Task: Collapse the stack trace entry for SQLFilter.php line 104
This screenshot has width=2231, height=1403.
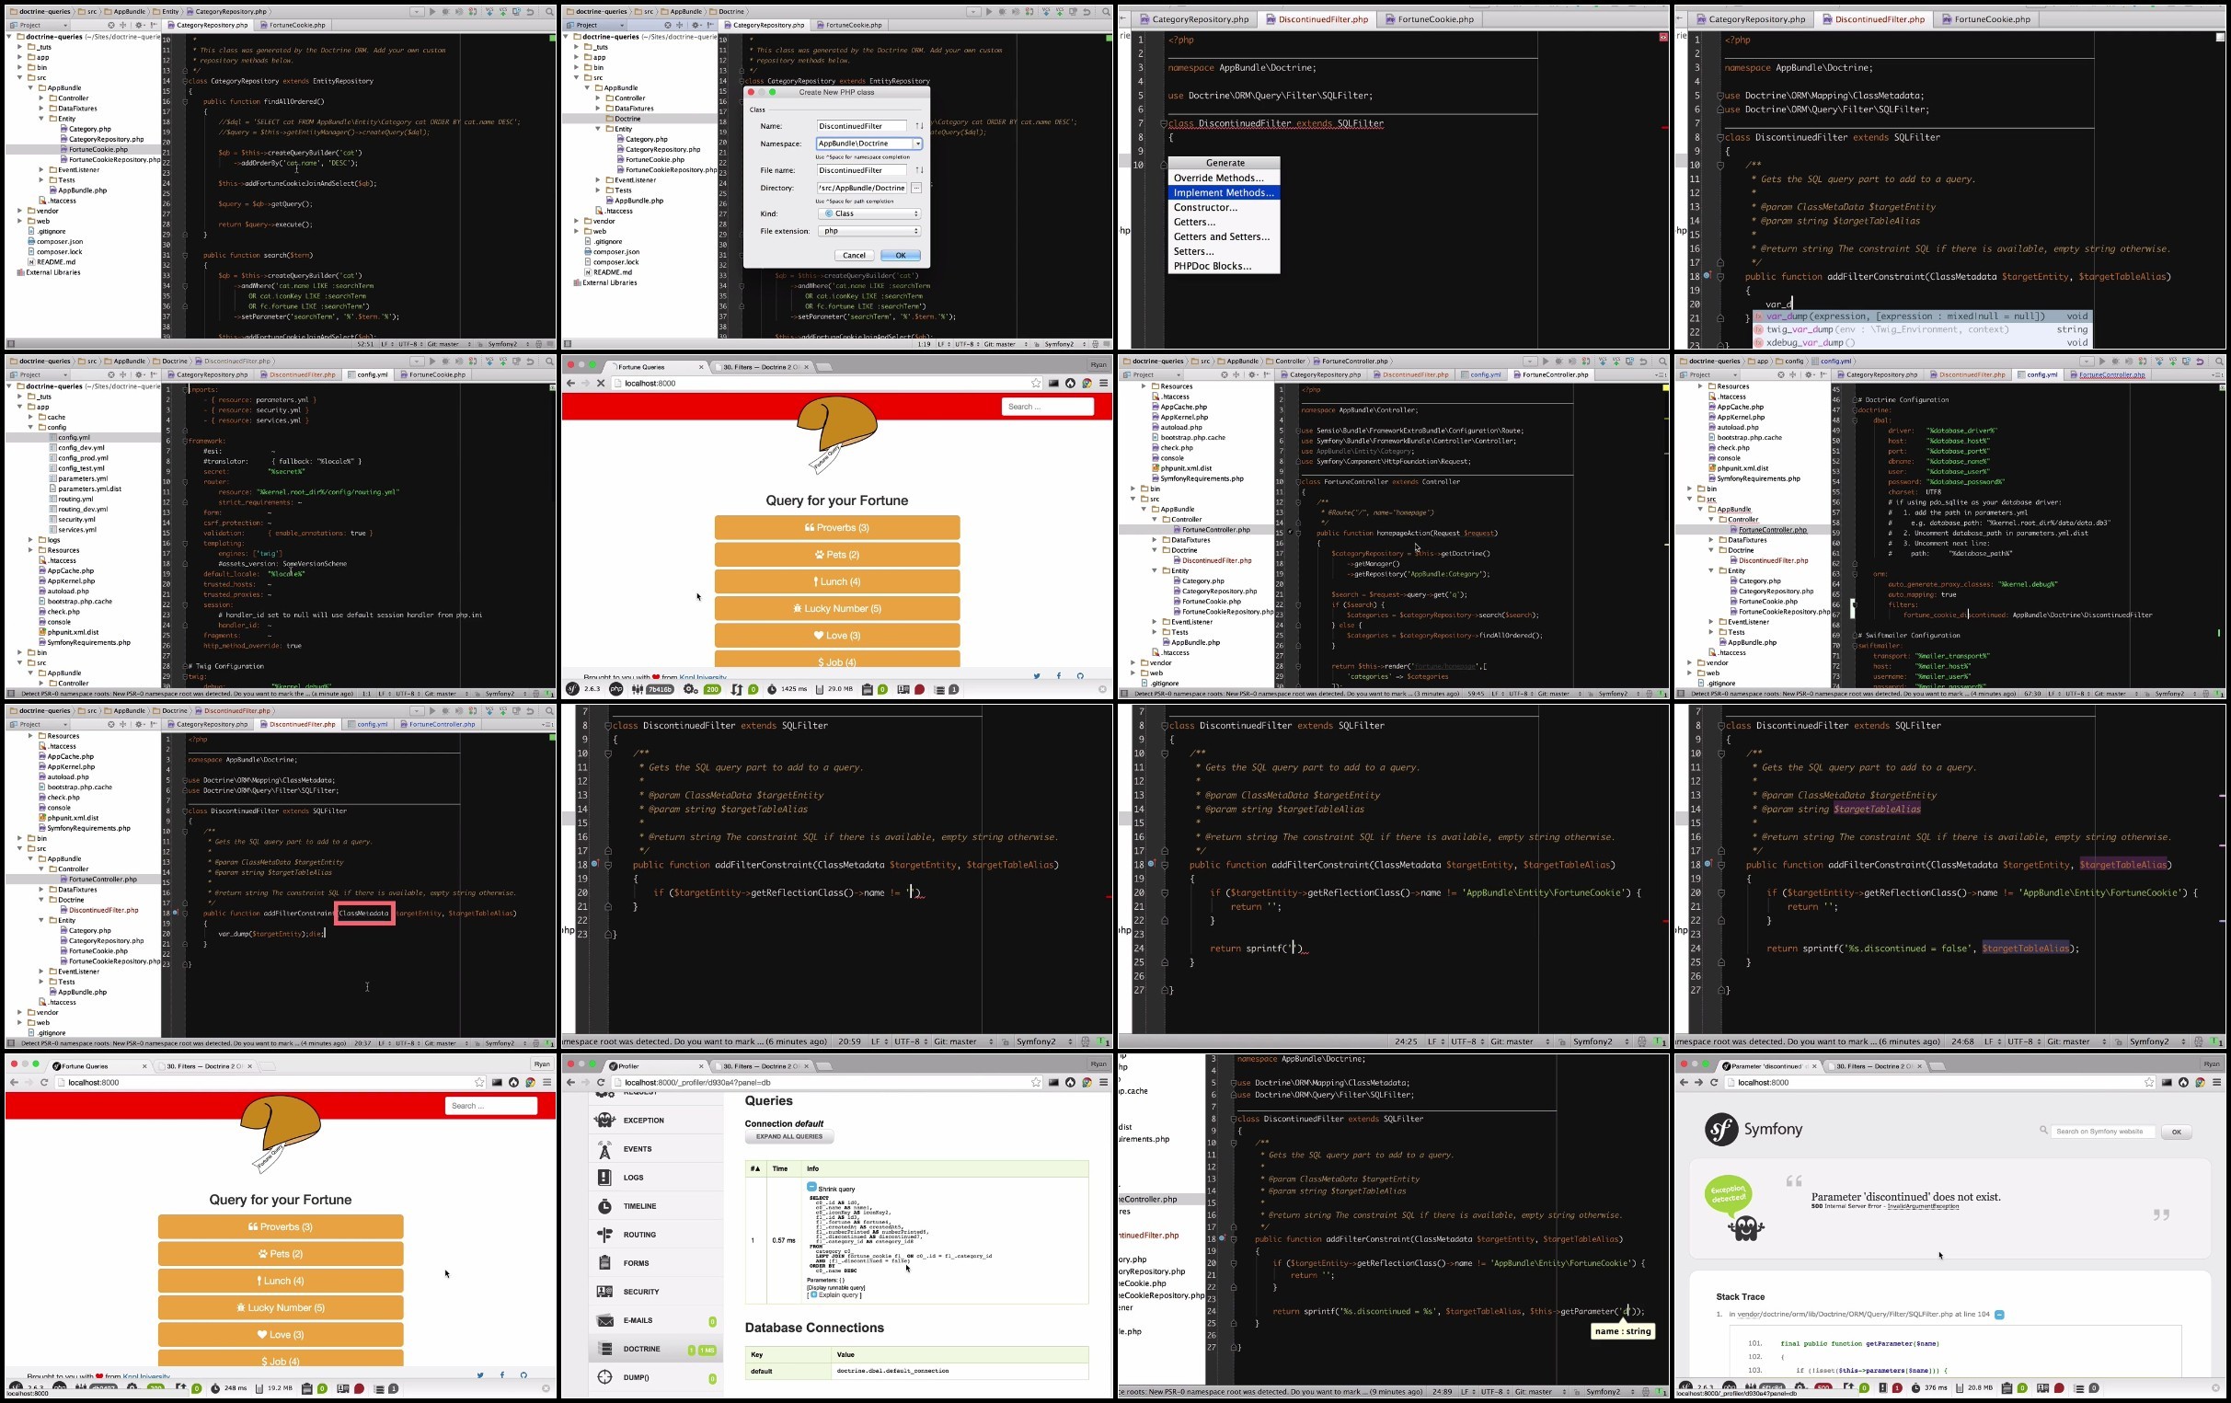Action: coord(1998,1314)
